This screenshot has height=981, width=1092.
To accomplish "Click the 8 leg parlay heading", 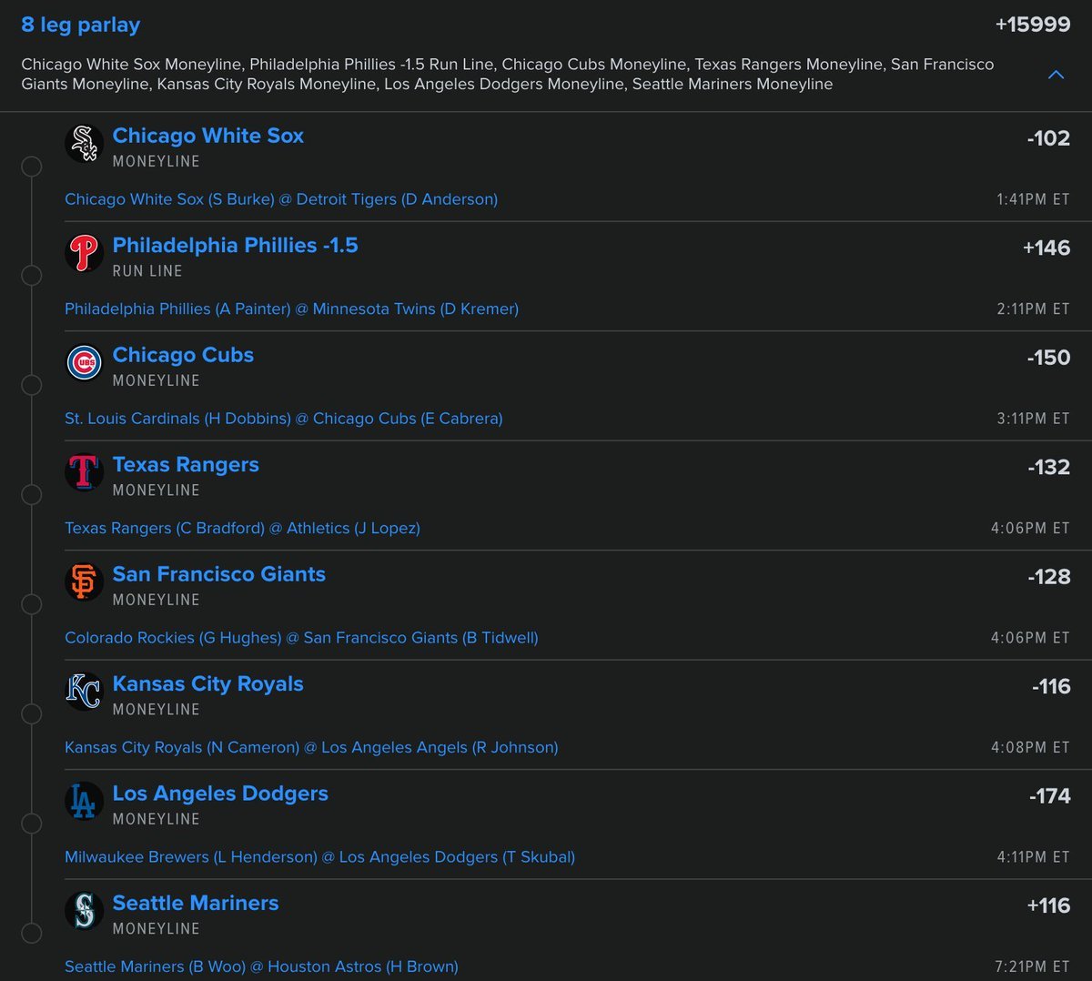I will tap(81, 25).
